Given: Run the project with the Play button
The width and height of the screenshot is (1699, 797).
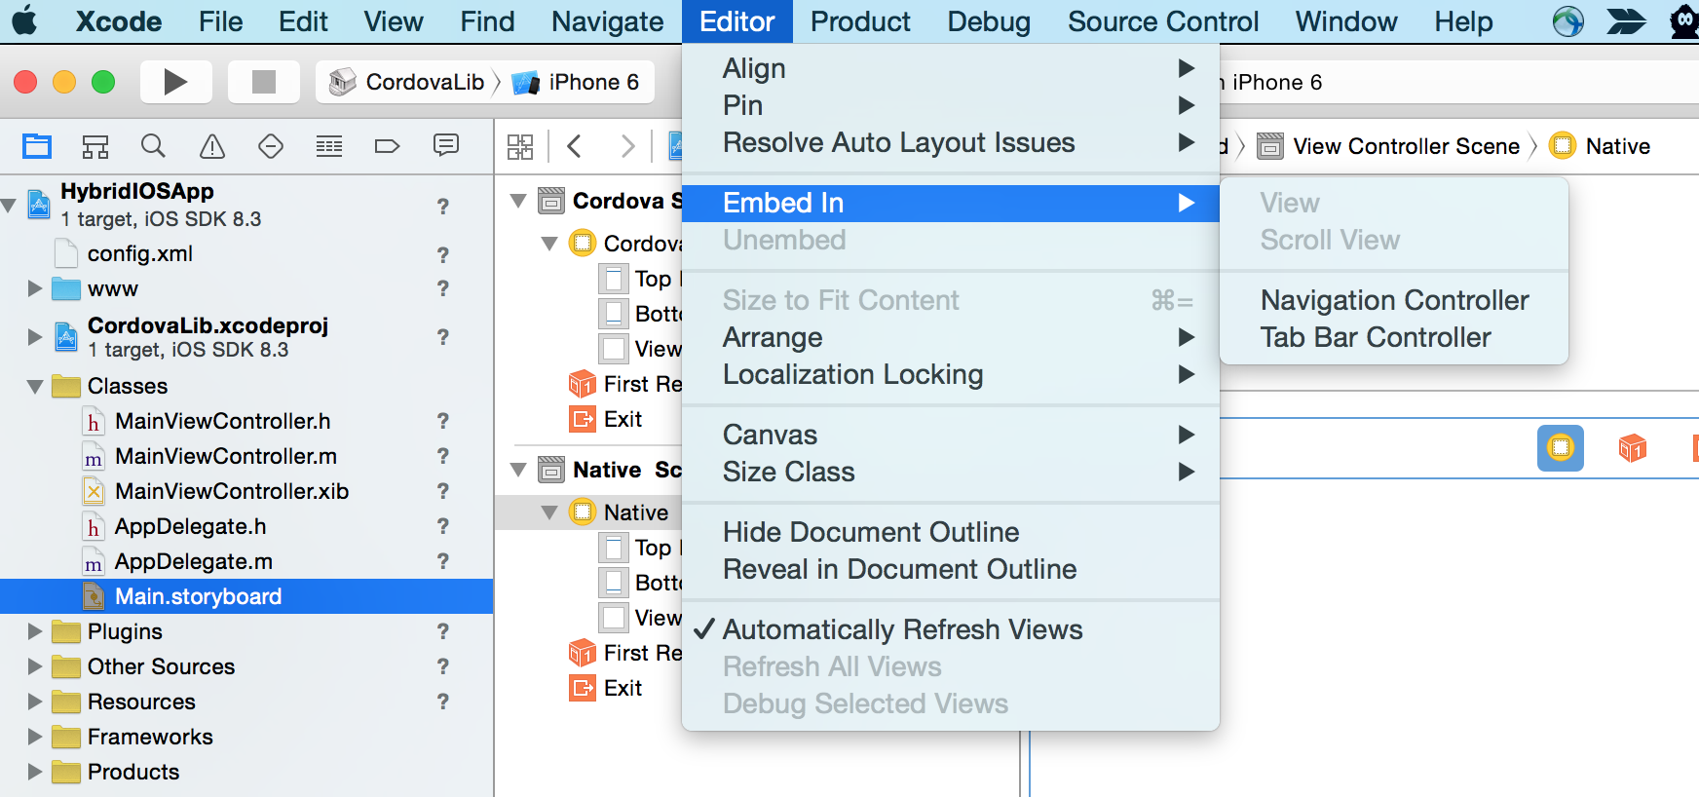Looking at the screenshot, I should point(175,83).
